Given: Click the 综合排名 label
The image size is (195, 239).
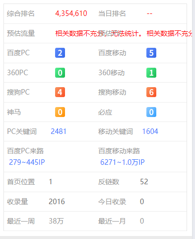Looking at the screenshot, I should [x=21, y=13].
